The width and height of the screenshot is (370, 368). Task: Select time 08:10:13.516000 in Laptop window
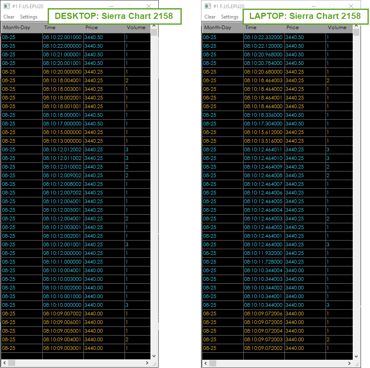point(264,141)
